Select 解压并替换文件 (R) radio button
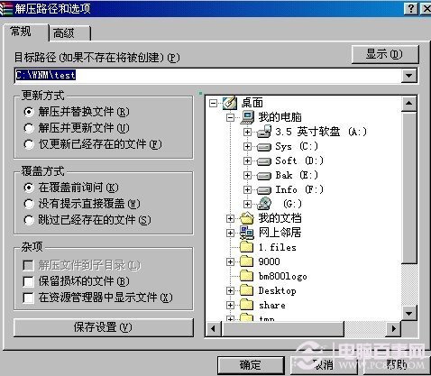Image resolution: width=431 pixels, height=376 pixels. pyautogui.click(x=29, y=112)
